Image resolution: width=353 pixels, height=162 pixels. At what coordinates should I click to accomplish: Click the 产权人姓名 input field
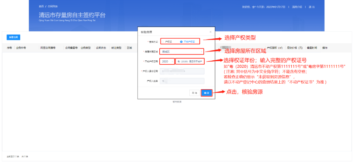click(x=182, y=81)
